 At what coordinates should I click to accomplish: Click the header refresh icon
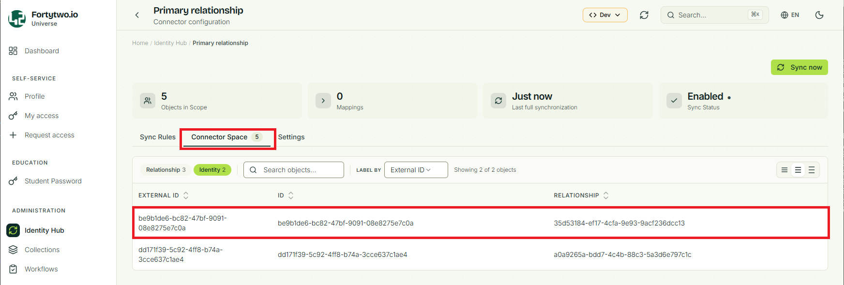(x=644, y=15)
